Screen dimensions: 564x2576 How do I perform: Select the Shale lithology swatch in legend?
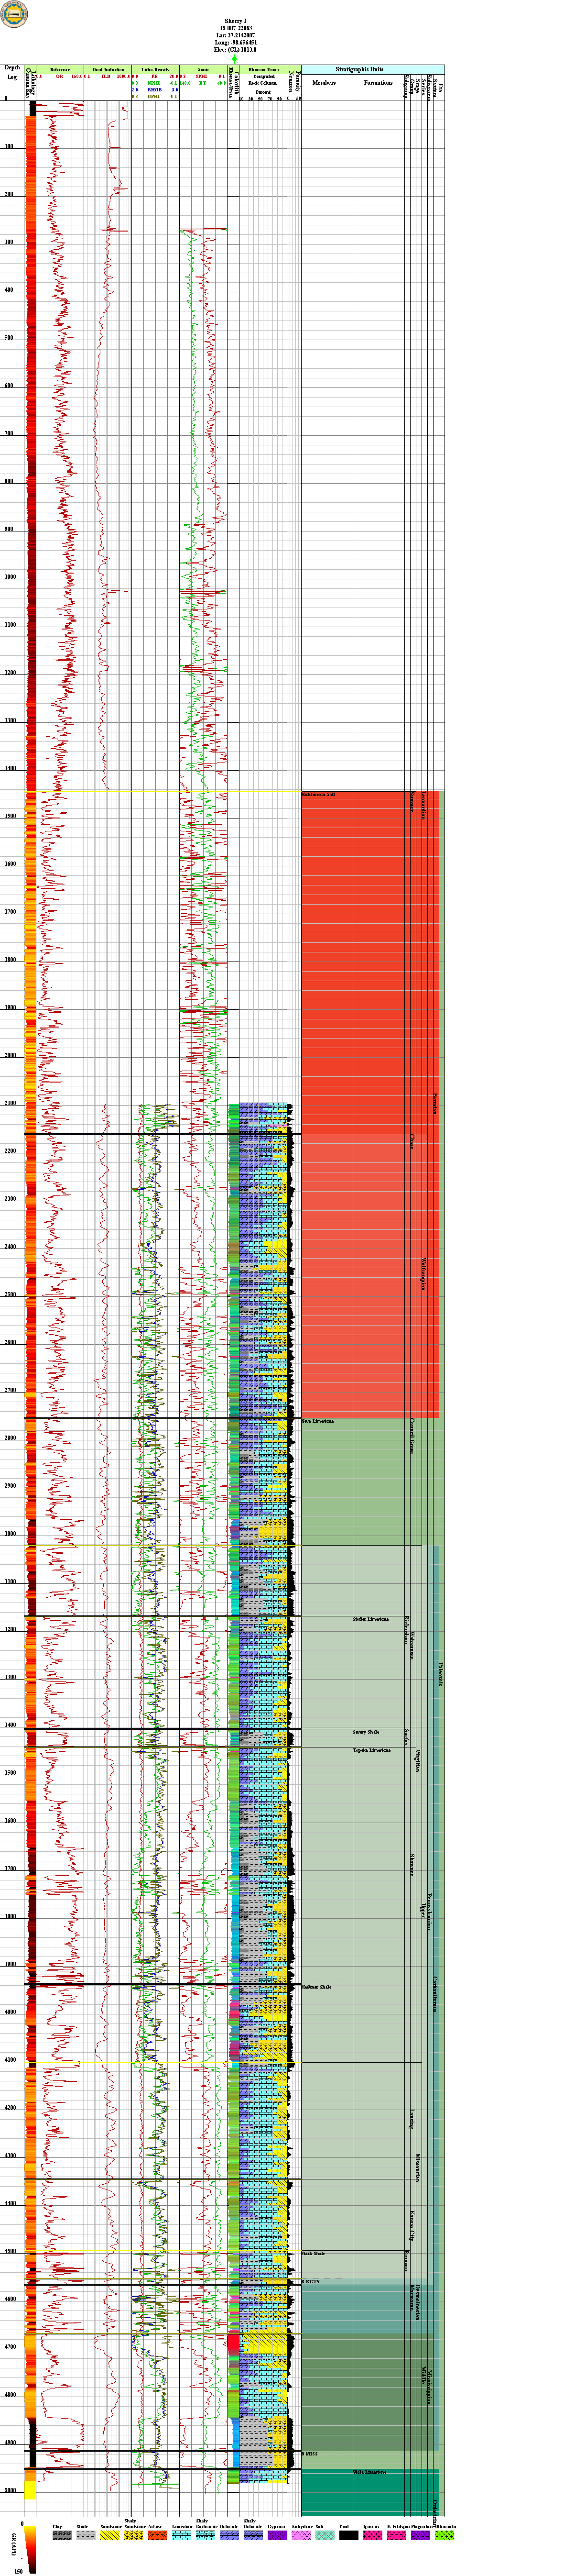85,2535
